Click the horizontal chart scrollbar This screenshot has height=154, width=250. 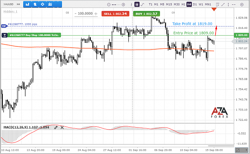[x=221, y=146]
